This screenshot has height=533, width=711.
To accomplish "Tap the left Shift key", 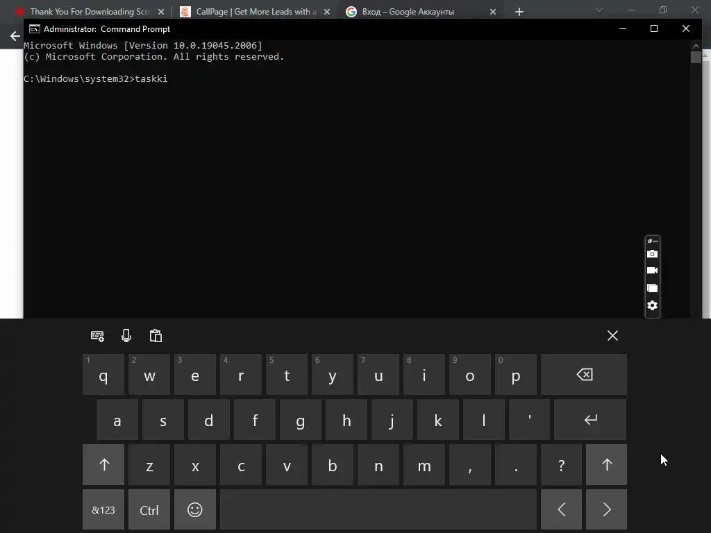I will pos(103,464).
